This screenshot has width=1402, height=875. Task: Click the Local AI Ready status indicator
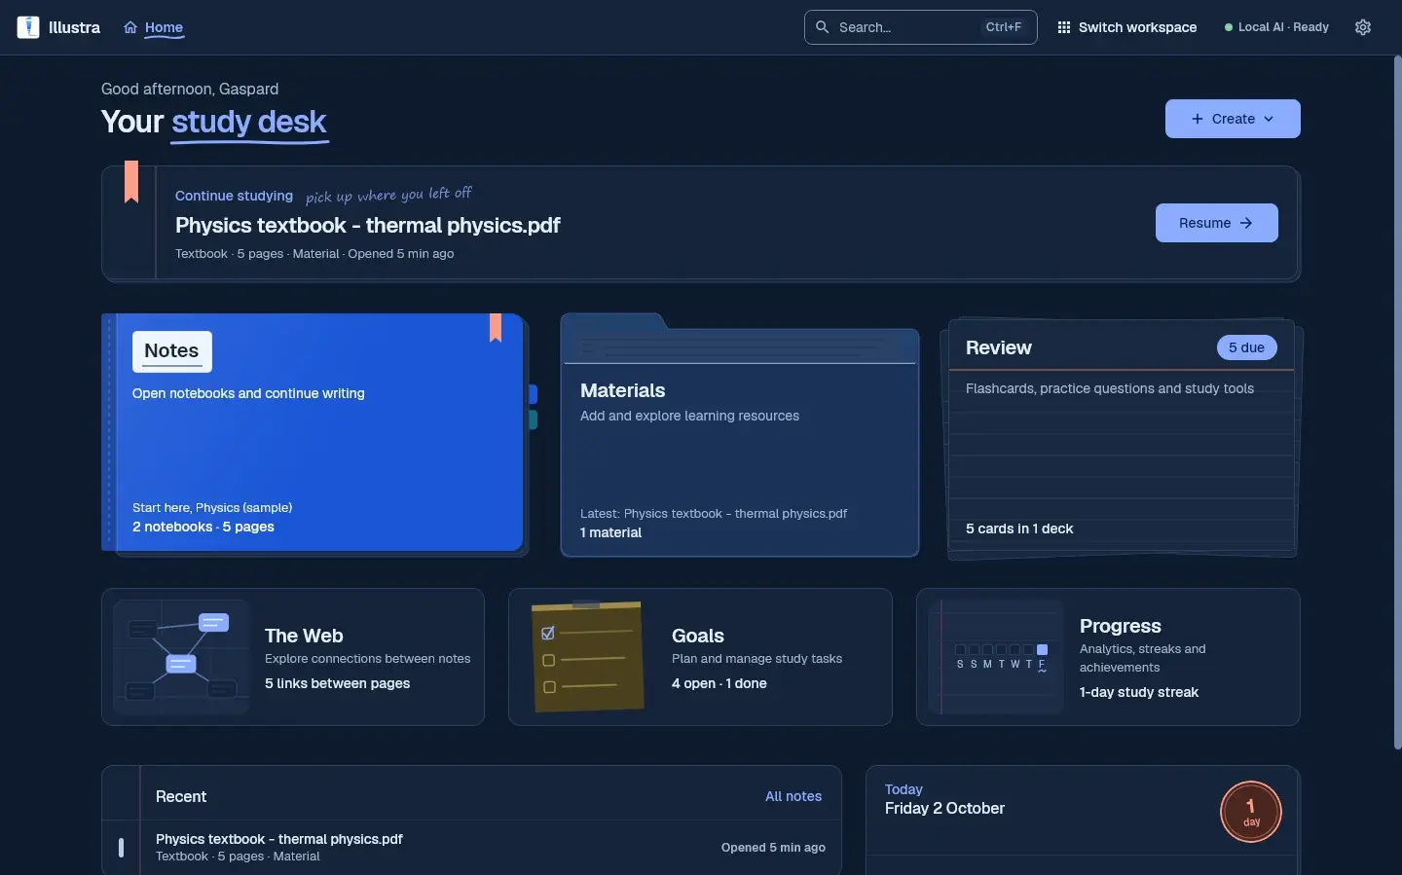click(1276, 27)
